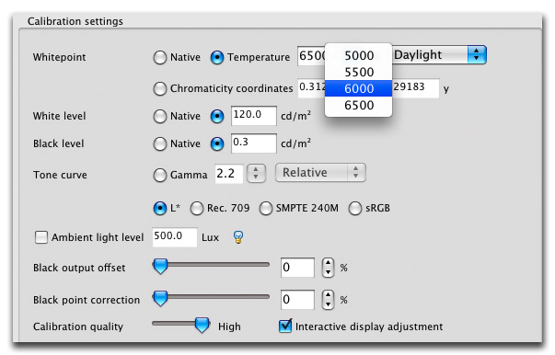555x355 pixels.
Task: Select Native black level radio button
Action: (x=159, y=143)
